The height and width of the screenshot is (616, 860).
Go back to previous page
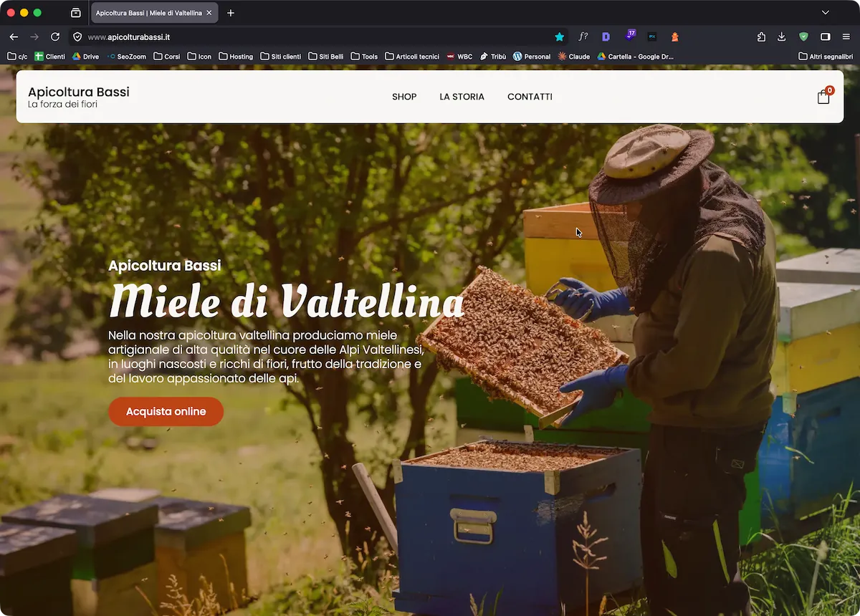pos(14,37)
